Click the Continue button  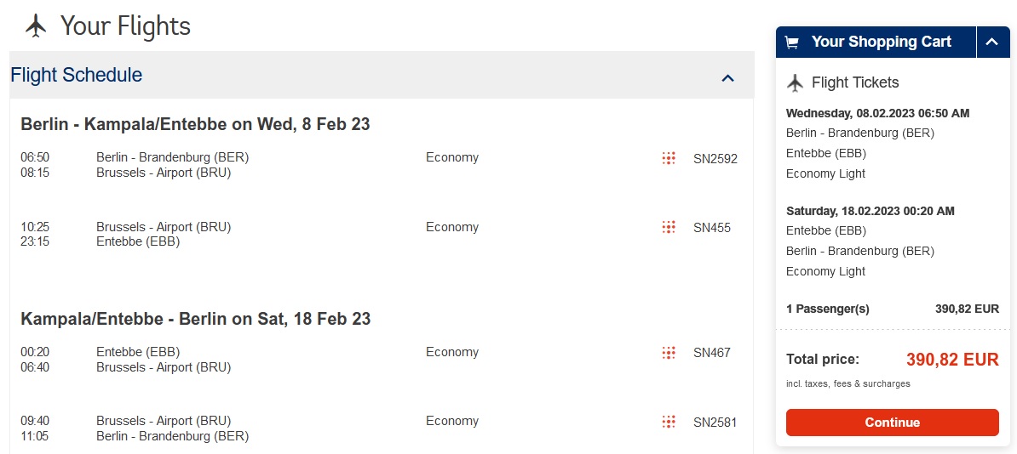[x=893, y=423]
